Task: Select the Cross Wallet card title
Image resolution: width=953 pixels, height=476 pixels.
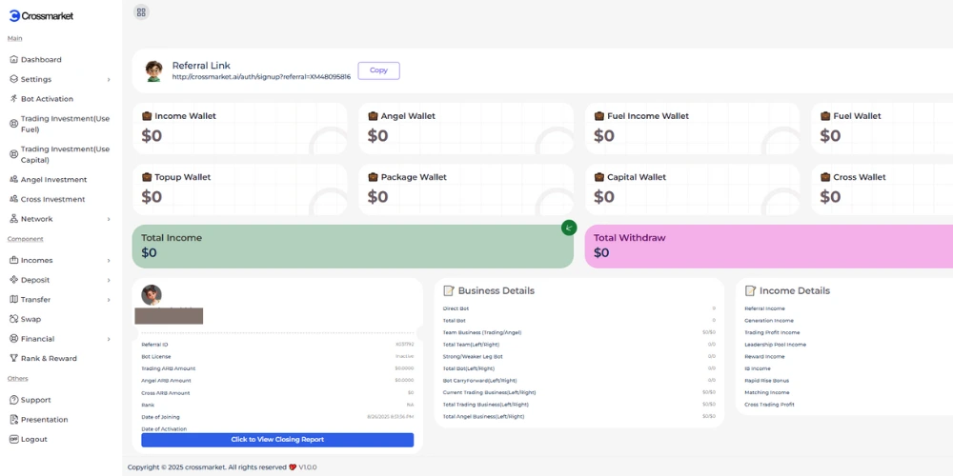Action: click(860, 177)
